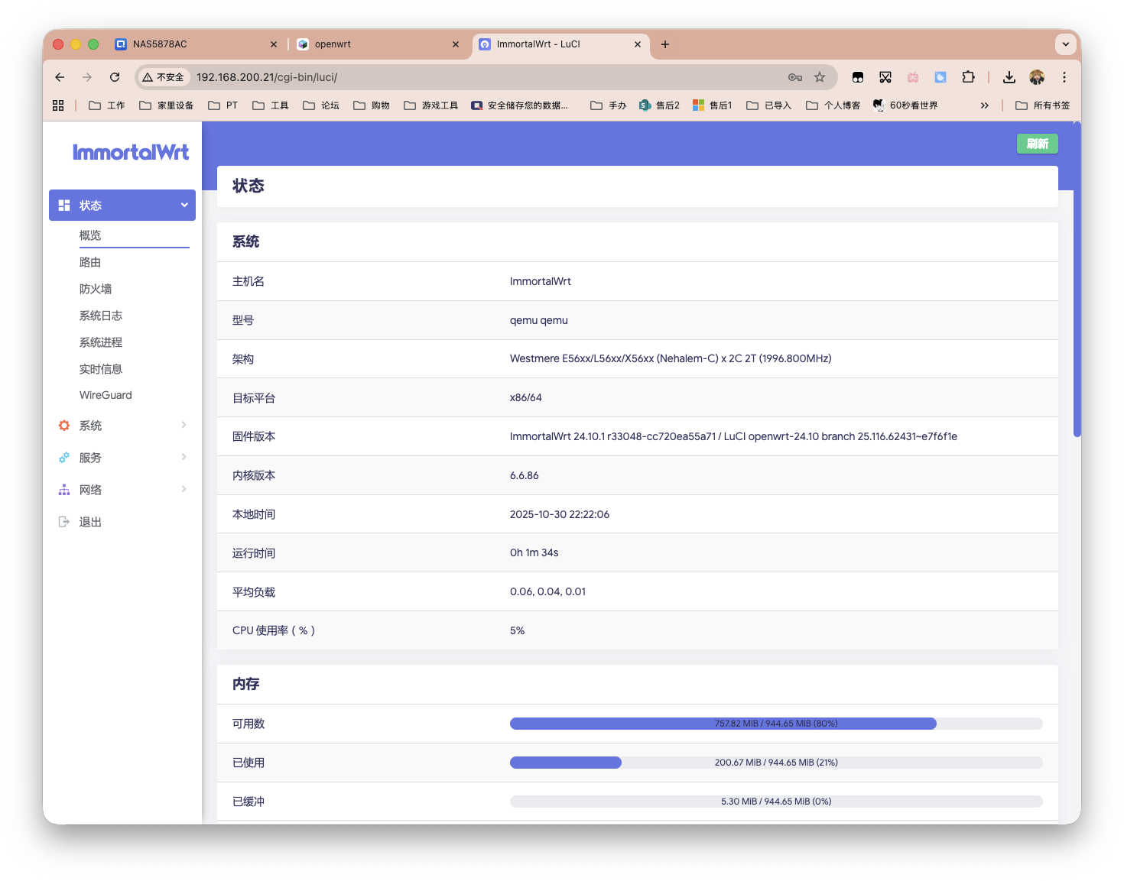Open the WireGuard status page

[106, 395]
